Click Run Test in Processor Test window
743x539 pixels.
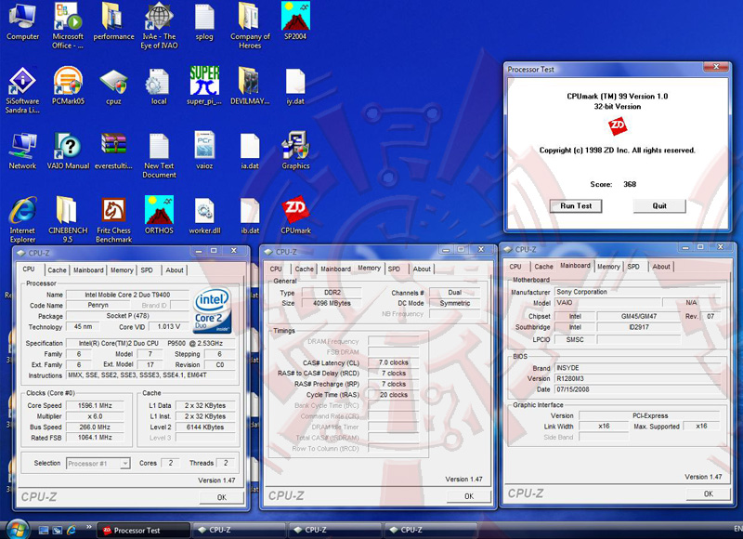tap(576, 205)
